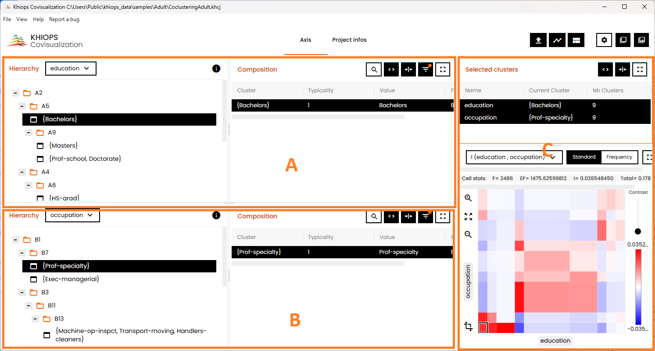Select {Prof-school, Doctorate} cluster
The height and width of the screenshot is (351, 655).
coord(85,159)
